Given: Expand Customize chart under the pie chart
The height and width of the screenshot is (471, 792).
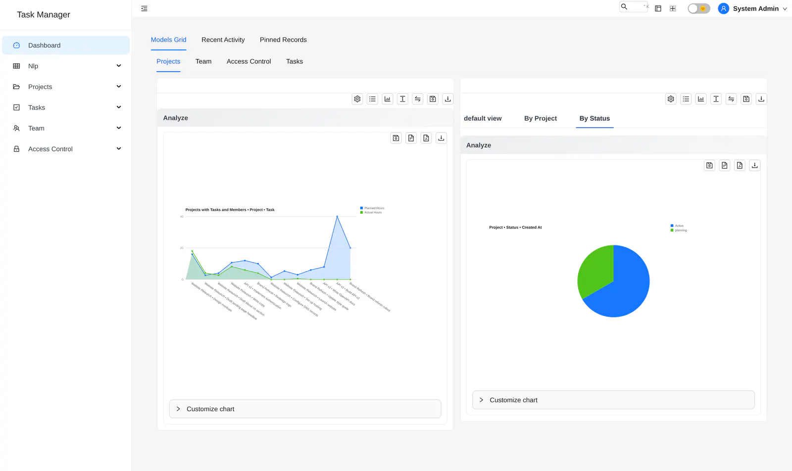Looking at the screenshot, I should coord(613,400).
